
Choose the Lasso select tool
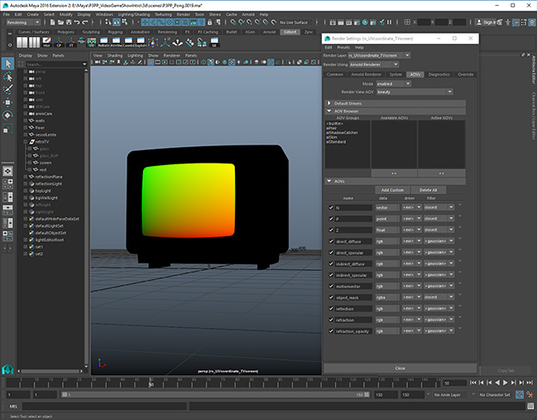coord(8,77)
